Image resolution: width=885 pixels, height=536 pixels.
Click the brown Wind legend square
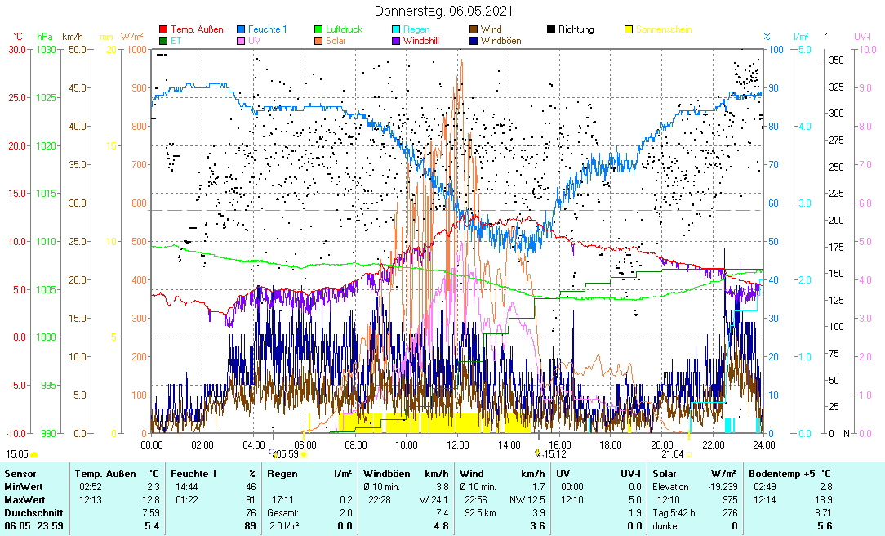(474, 29)
